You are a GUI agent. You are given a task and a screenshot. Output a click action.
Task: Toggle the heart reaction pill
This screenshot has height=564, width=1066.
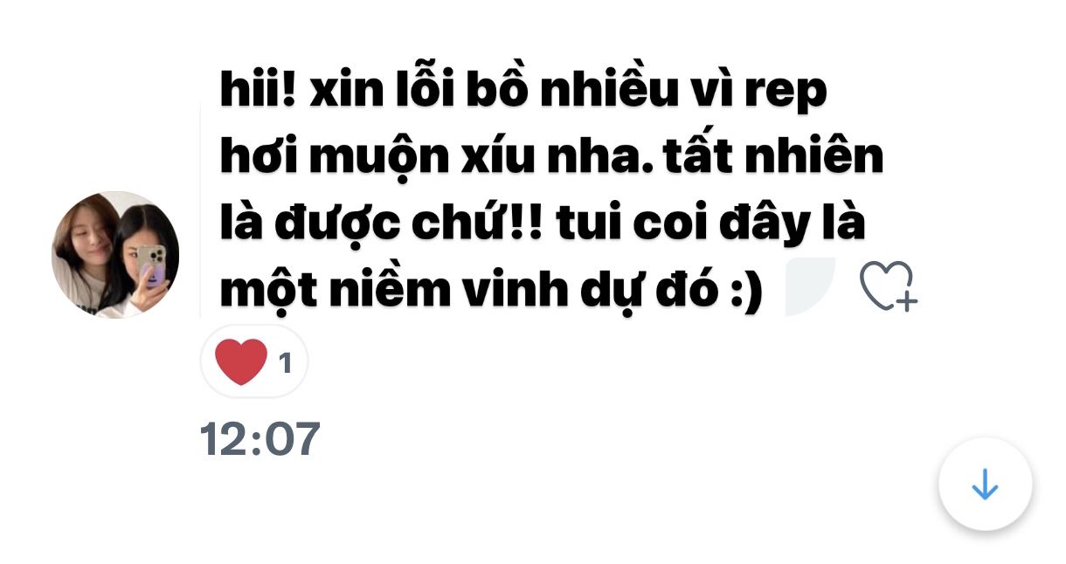click(254, 362)
